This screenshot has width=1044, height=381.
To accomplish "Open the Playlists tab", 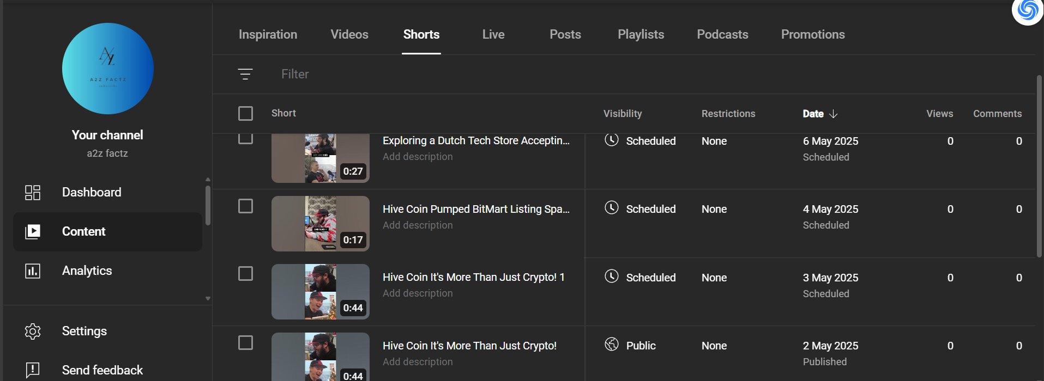I will pos(641,34).
